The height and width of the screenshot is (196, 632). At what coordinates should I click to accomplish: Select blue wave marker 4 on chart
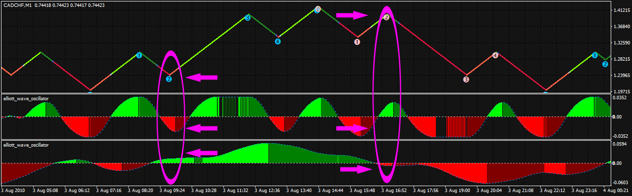pos(278,41)
